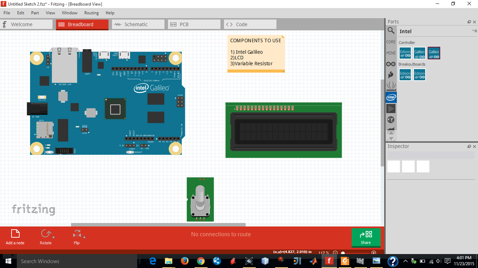The height and width of the screenshot is (268, 478).
Task: Select the MINE parts bin
Action: (x=391, y=53)
